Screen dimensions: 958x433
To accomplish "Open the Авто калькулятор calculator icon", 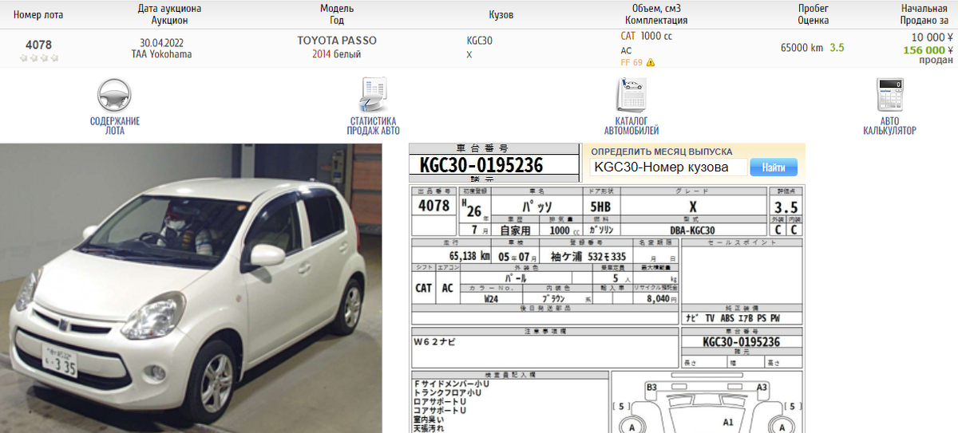I will point(889,95).
